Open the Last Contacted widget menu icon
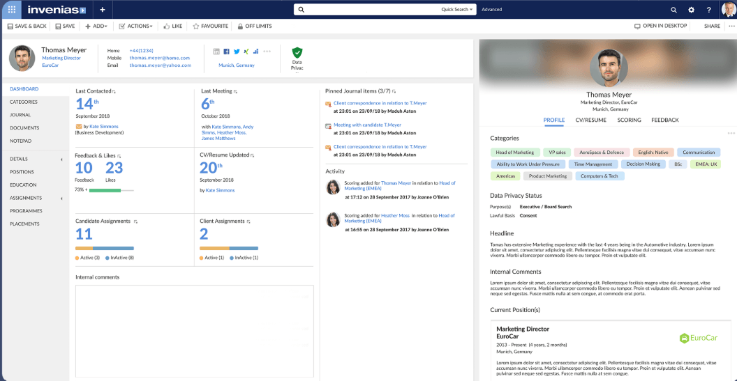737x381 pixels. pos(114,91)
